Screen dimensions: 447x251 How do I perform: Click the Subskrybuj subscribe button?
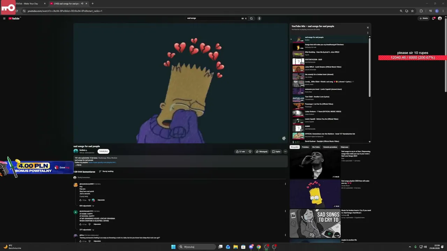coord(103,151)
